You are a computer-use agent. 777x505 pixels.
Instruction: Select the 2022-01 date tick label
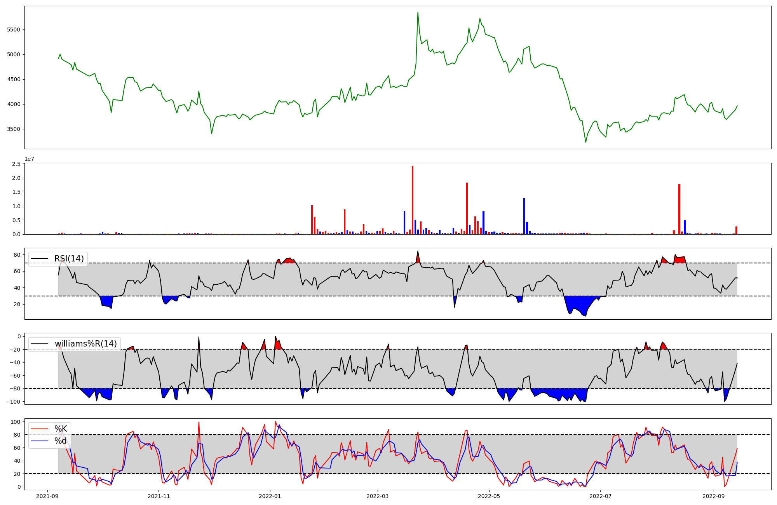coord(270,496)
